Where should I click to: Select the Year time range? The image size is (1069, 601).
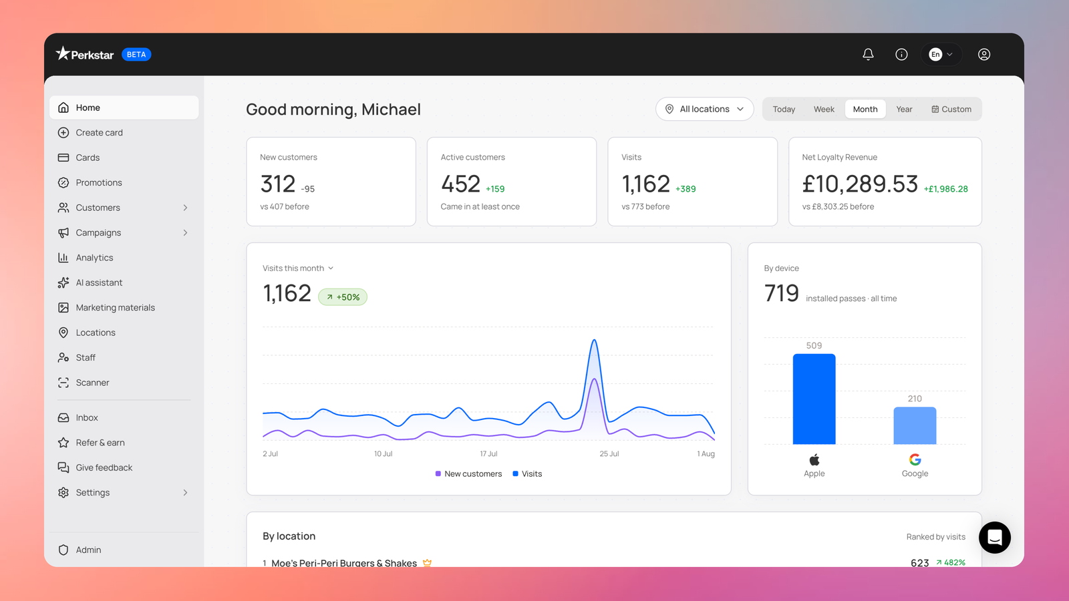904,110
